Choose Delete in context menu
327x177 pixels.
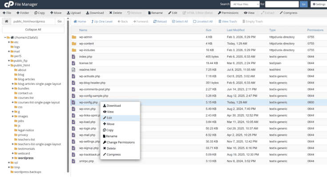[x=120, y=149]
